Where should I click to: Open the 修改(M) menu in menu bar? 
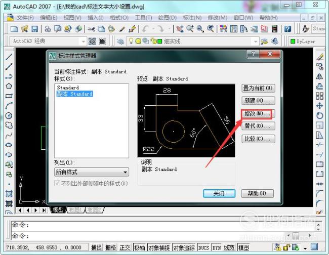(x=217, y=18)
